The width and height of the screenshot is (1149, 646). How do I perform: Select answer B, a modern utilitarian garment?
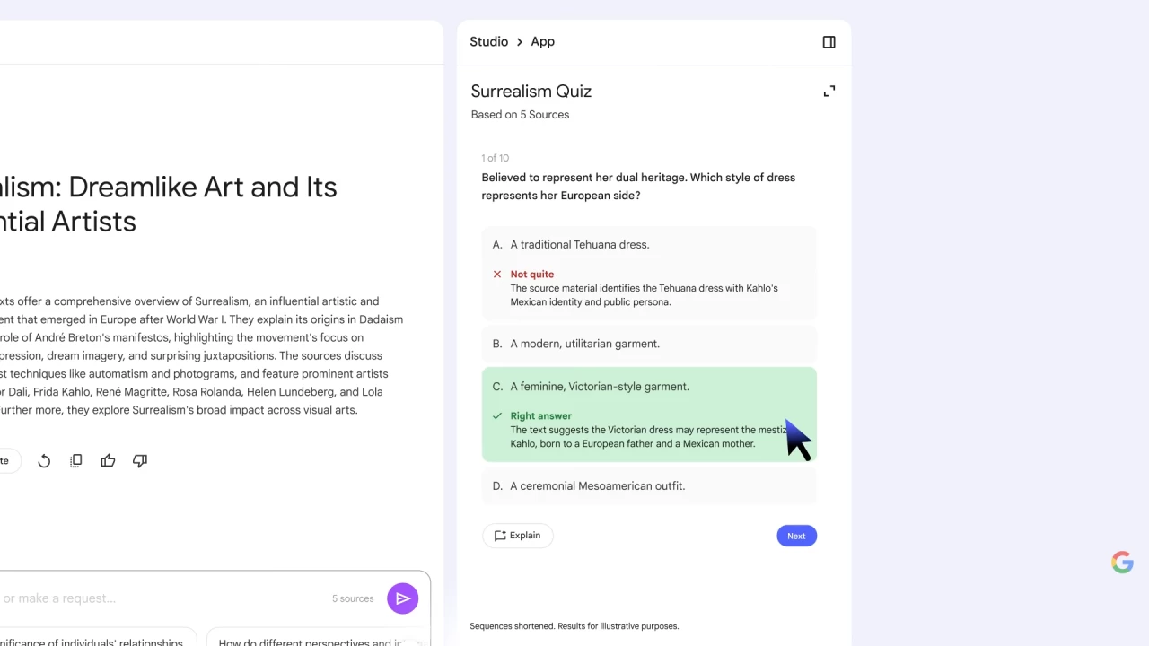coord(648,344)
